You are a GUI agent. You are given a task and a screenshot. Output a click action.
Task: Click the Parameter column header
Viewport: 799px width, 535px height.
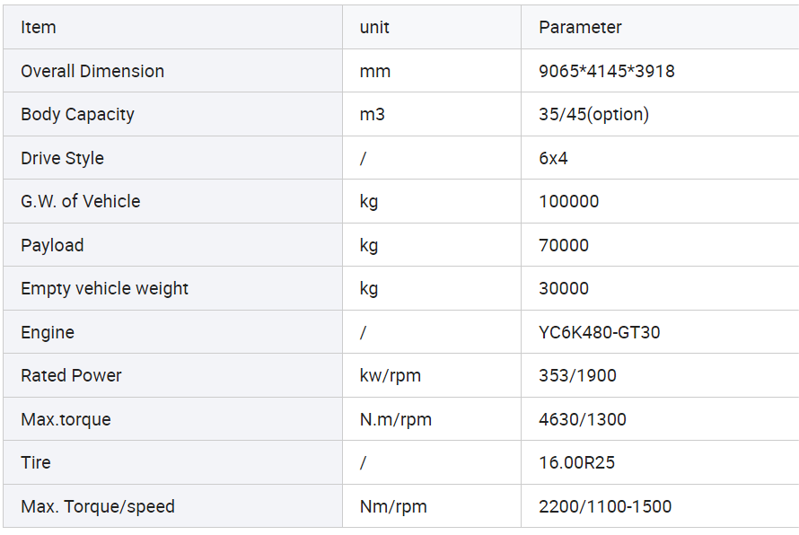580,27
